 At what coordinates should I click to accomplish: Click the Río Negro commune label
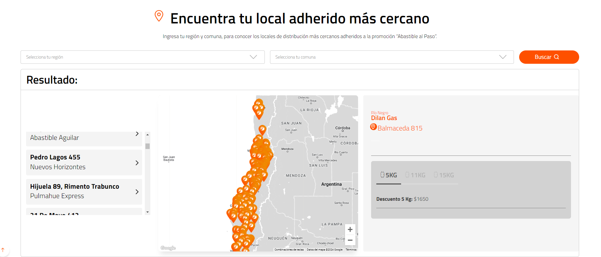pos(380,113)
